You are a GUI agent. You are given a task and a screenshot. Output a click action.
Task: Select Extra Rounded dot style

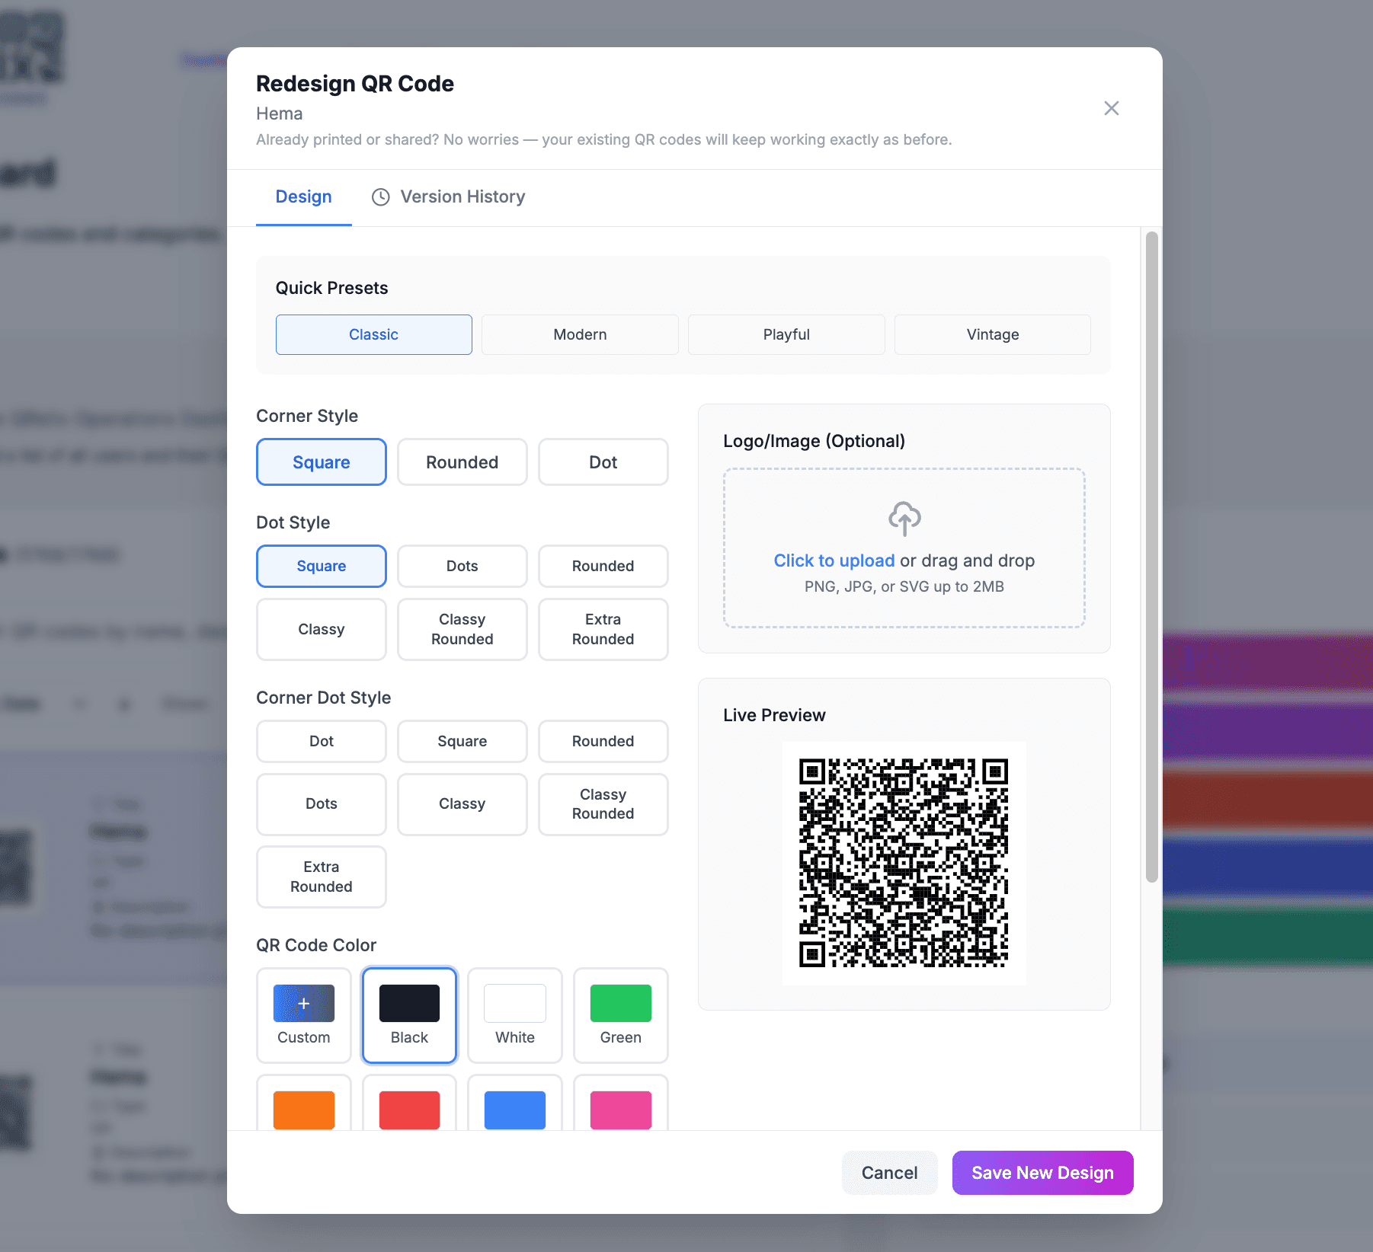603,629
